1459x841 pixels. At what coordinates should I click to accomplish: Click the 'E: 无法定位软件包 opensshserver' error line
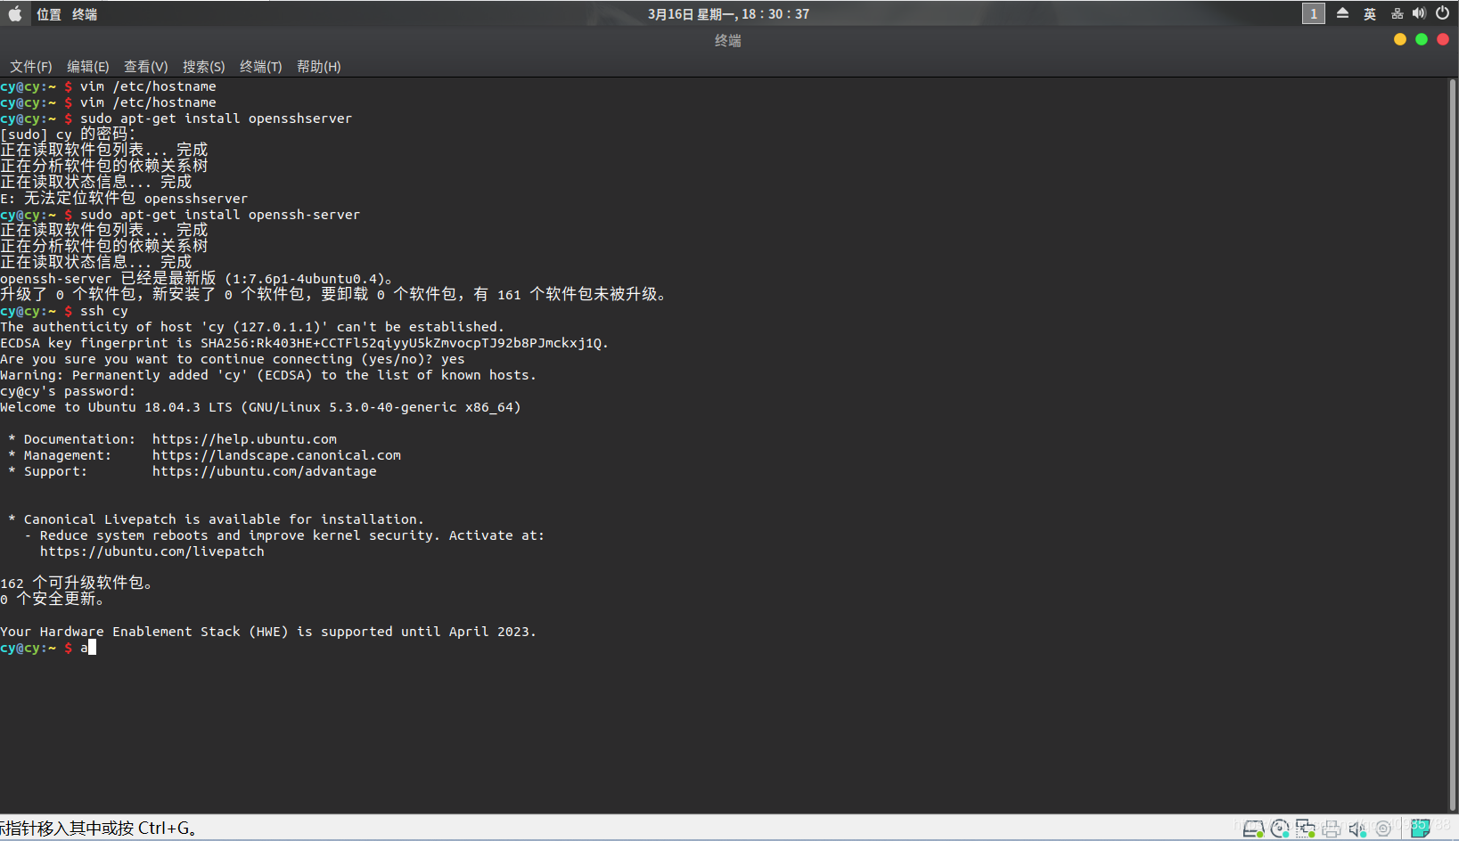point(124,199)
